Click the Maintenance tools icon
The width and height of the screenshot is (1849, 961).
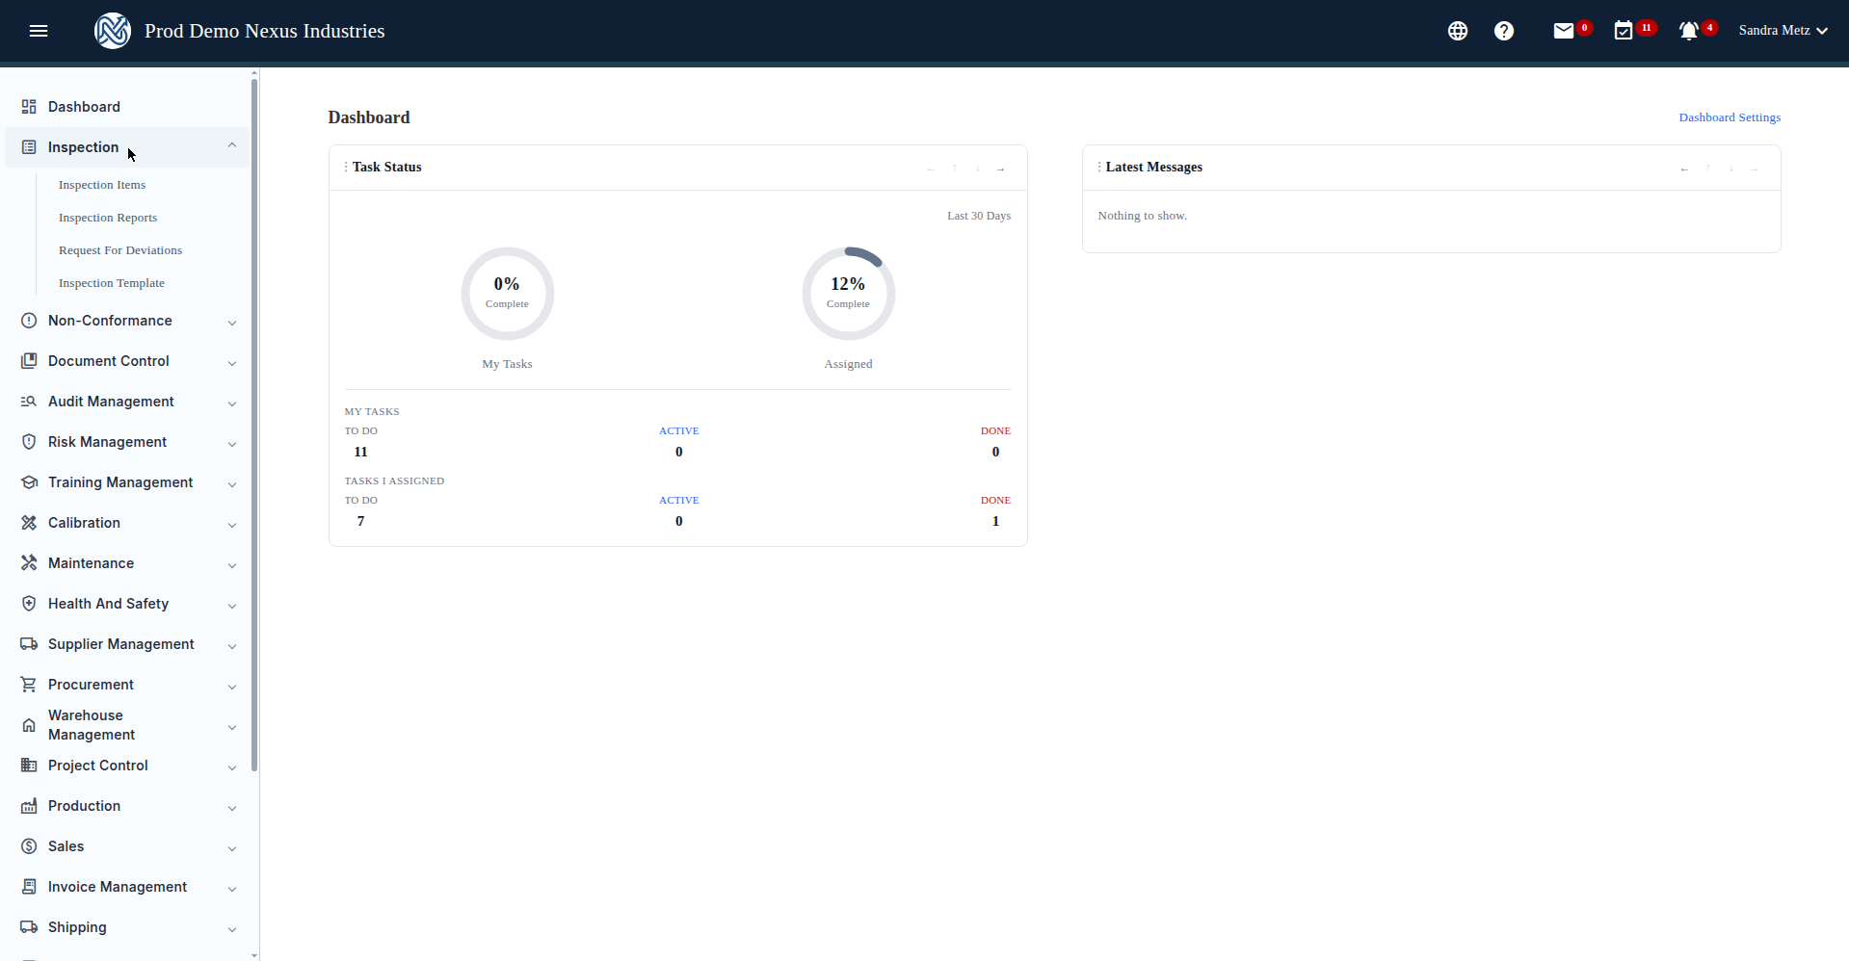(x=29, y=563)
